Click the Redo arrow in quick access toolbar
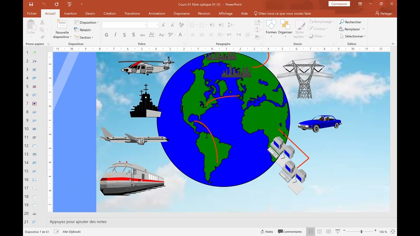This screenshot has width=420, height=236. click(x=56, y=4)
